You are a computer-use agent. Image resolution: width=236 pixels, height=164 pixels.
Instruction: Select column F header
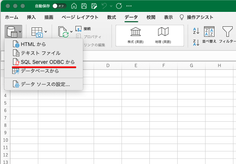click(164, 66)
